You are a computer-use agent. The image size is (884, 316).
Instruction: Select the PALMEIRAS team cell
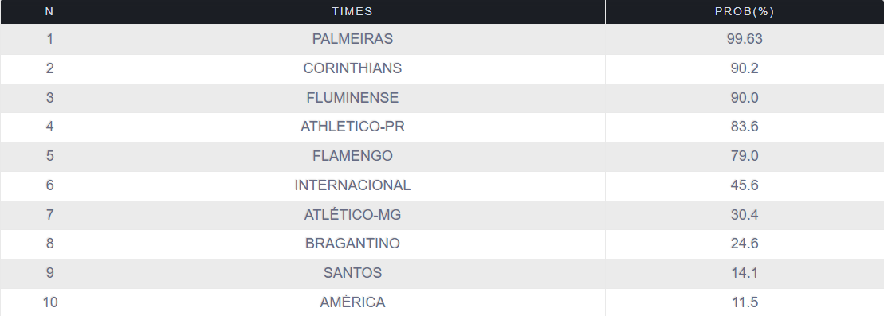click(x=352, y=39)
